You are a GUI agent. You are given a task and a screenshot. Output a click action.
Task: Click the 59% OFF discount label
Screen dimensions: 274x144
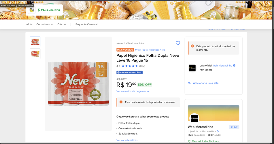pos(145,85)
